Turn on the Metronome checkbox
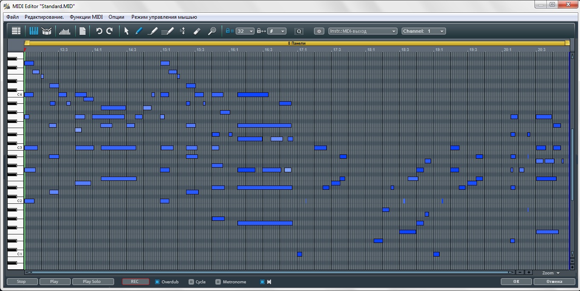 pos(218,282)
